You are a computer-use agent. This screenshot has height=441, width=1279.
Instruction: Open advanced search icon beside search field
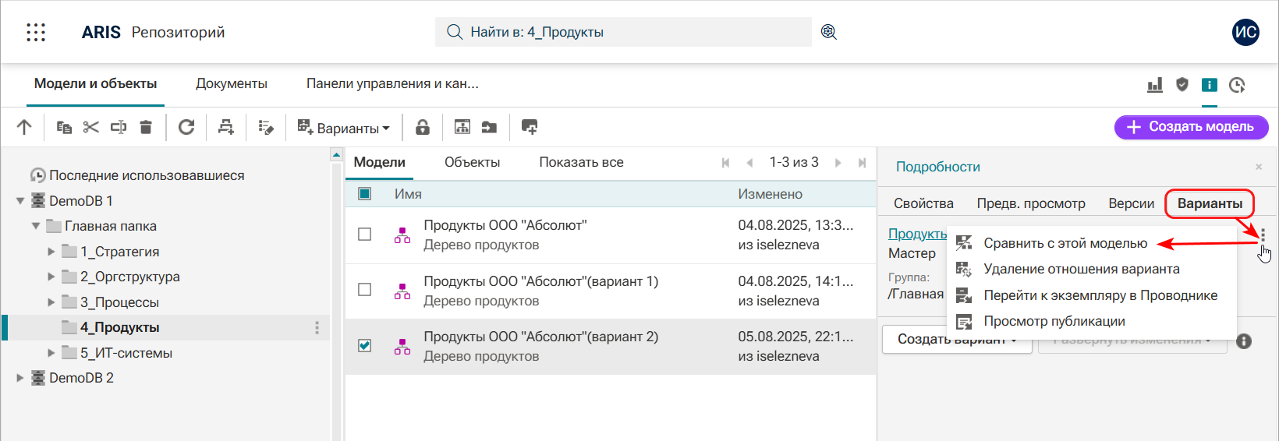[829, 32]
